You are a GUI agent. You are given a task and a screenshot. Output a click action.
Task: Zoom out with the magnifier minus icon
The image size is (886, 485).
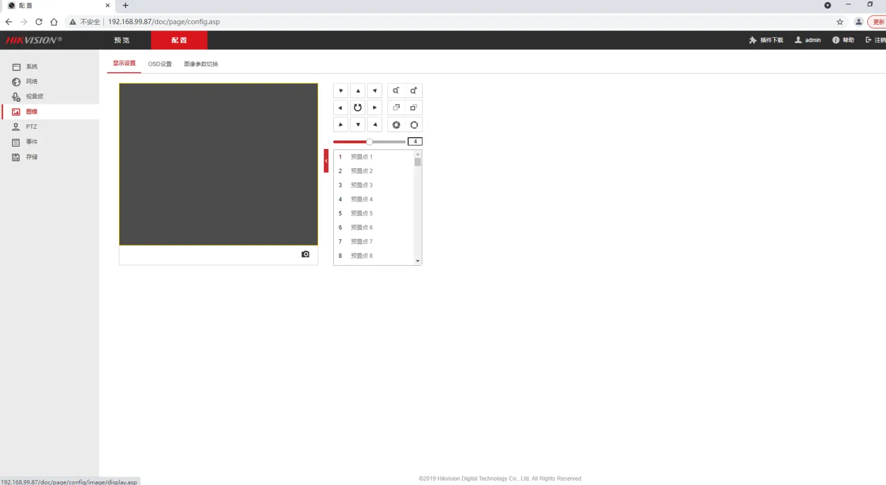(x=396, y=91)
